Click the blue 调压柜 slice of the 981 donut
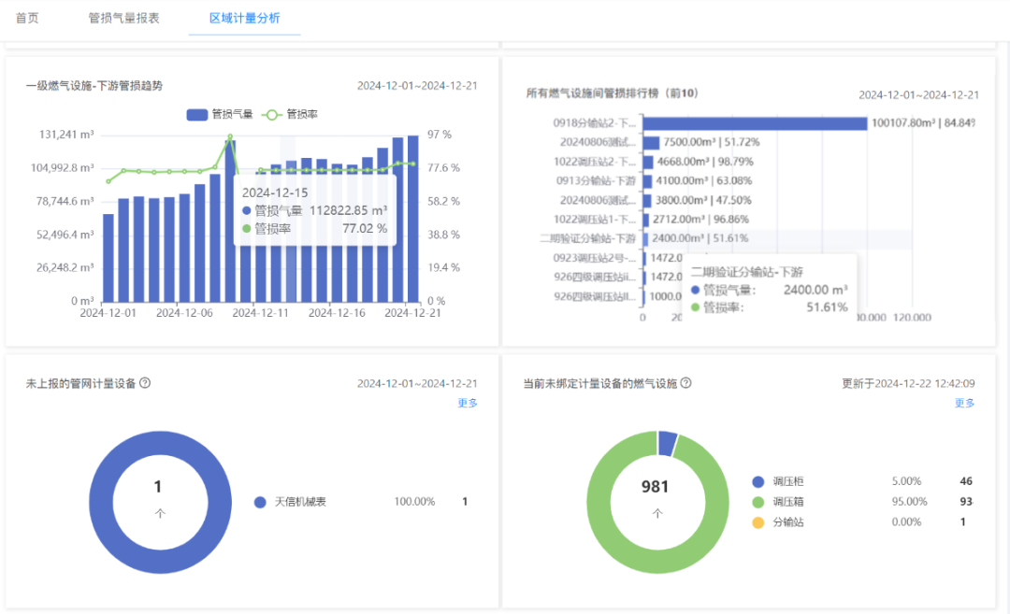 click(x=668, y=443)
